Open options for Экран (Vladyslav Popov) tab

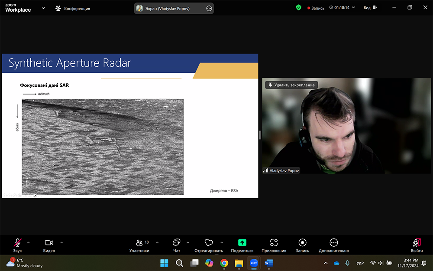209,8
